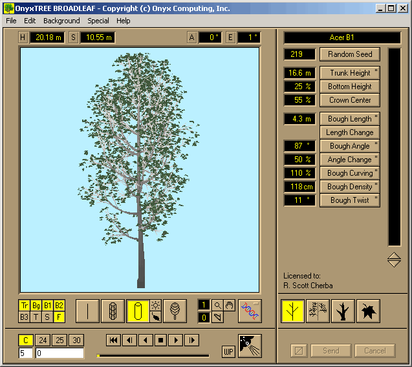Toggle the F foliage display button
The image size is (412, 367).
click(59, 317)
